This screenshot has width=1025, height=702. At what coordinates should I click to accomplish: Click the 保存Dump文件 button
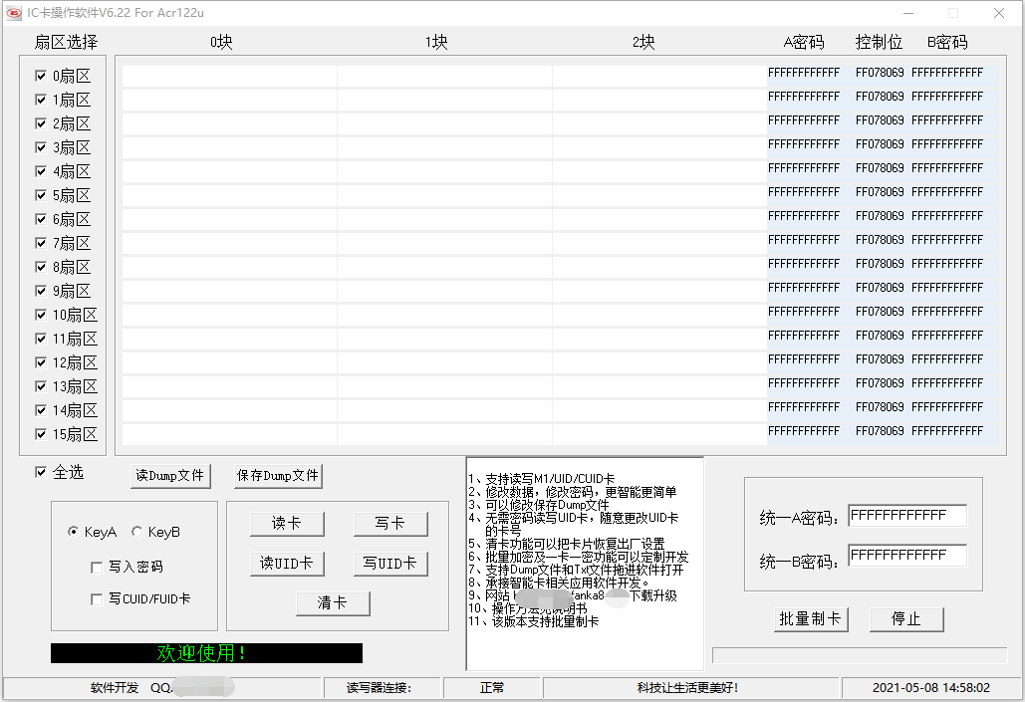[x=278, y=476]
